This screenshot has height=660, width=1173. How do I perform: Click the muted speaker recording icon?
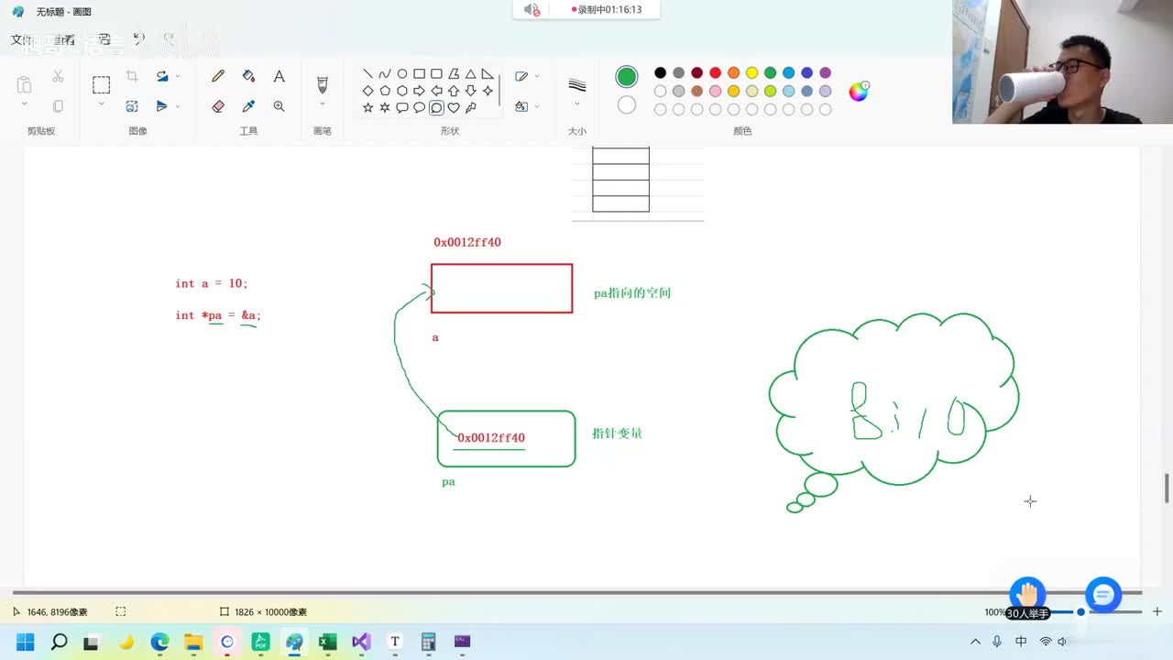532,9
